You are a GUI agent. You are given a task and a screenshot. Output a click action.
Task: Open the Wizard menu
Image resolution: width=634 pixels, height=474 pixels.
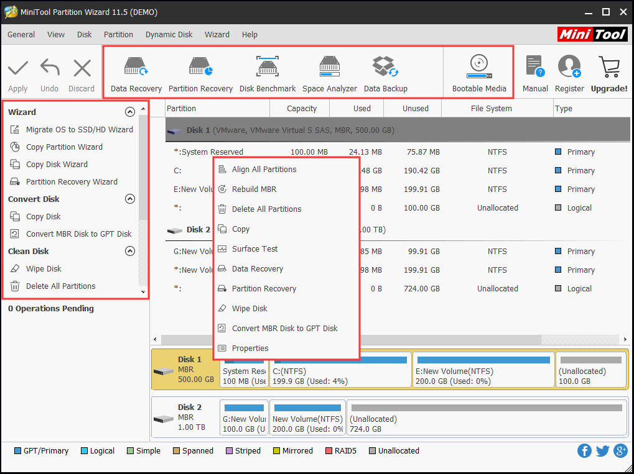point(217,35)
